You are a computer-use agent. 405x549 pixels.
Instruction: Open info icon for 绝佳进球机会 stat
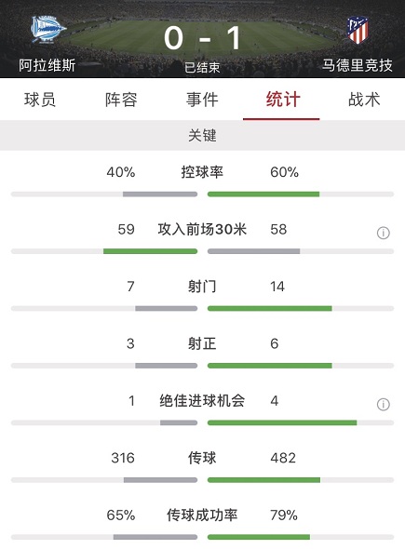point(384,405)
